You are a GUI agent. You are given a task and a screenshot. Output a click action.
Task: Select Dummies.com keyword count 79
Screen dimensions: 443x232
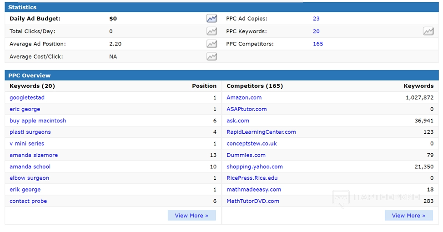[x=430, y=155]
